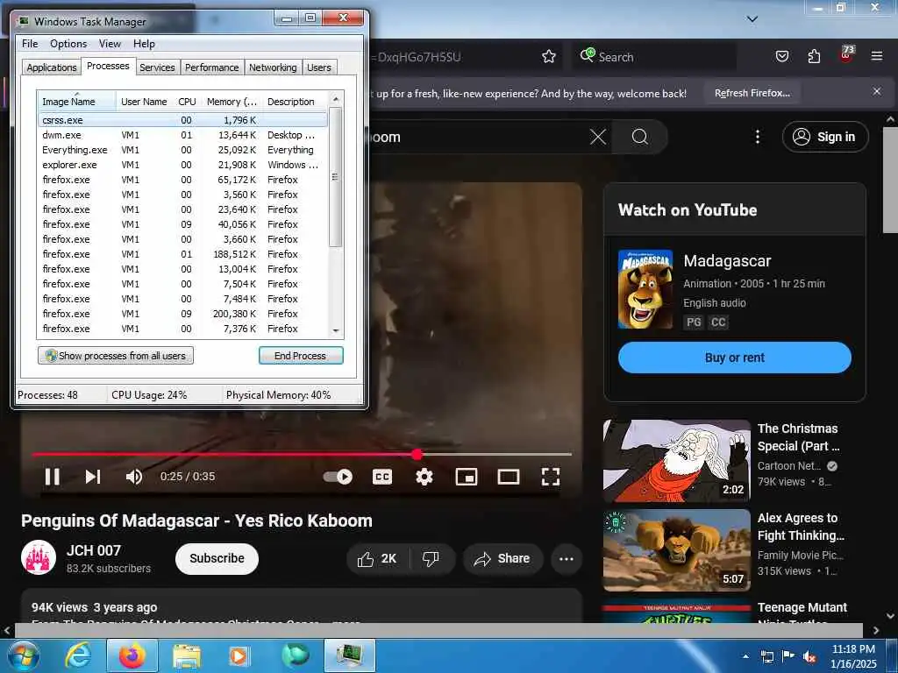Image resolution: width=898 pixels, height=673 pixels.
Task: Open Firefox hamburger application menu
Action: point(877,56)
